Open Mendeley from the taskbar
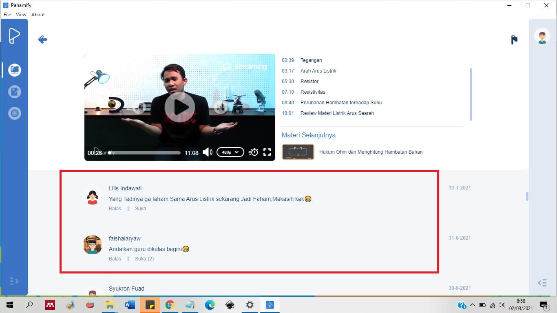This screenshot has width=557, height=313. coord(50,305)
